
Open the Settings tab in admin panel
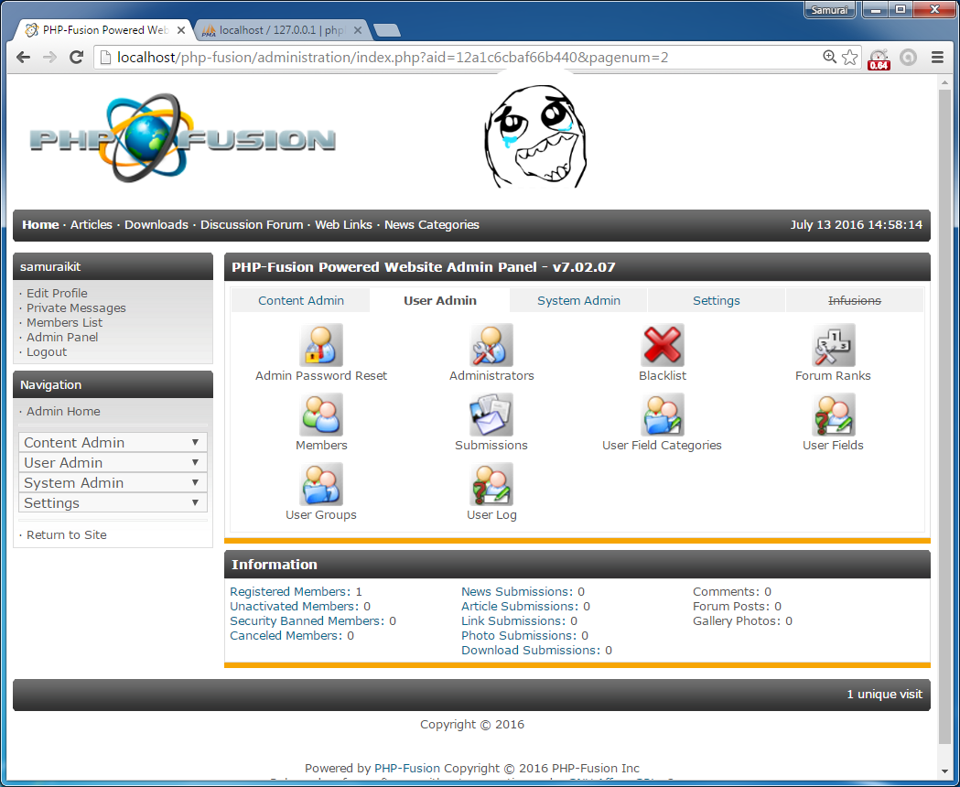coord(717,301)
